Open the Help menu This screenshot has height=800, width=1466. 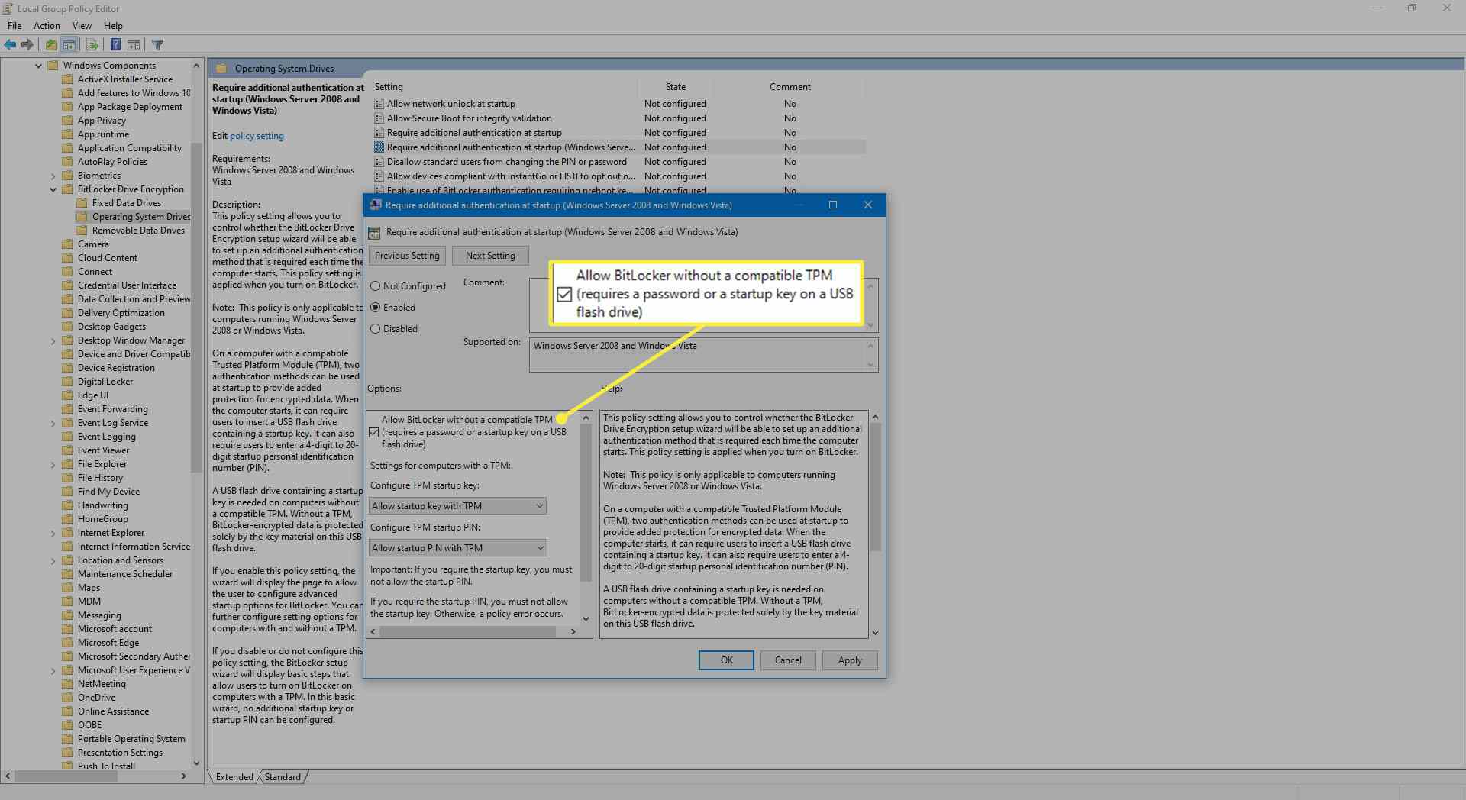113,26
